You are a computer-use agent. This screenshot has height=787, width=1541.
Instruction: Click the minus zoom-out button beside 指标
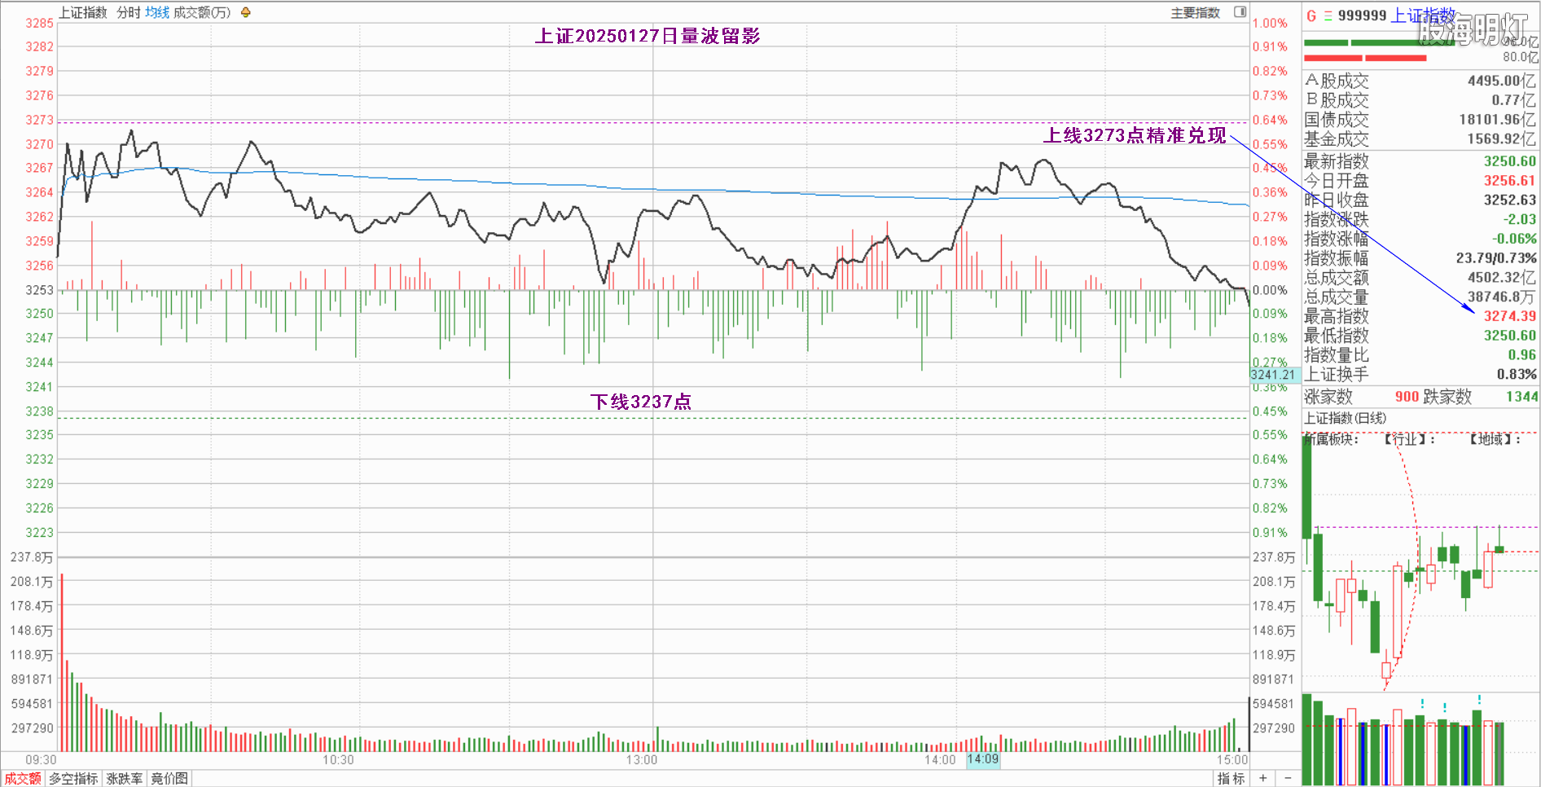[1288, 779]
